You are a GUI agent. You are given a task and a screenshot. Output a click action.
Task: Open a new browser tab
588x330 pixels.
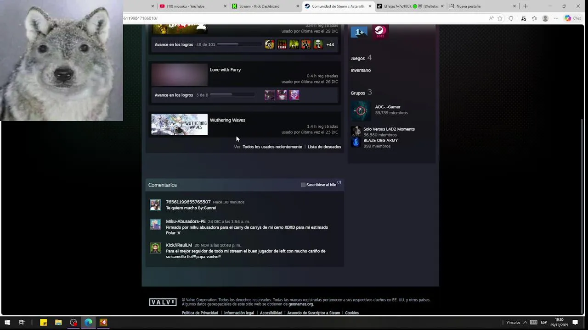point(526,6)
